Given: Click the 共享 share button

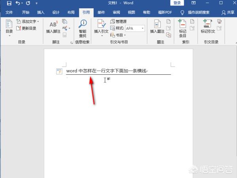Looking at the screenshot, I should coord(228,12).
